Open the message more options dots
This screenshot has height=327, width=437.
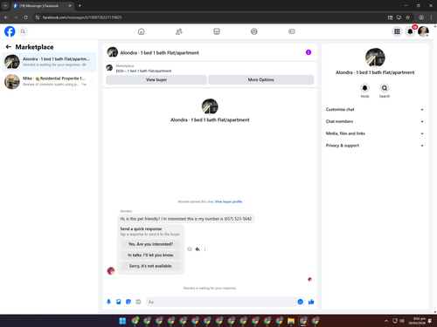point(205,249)
